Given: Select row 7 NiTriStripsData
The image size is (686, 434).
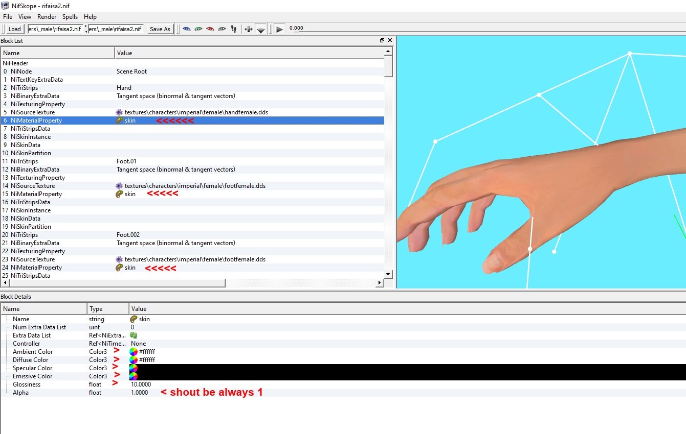Looking at the screenshot, I should [x=192, y=129].
